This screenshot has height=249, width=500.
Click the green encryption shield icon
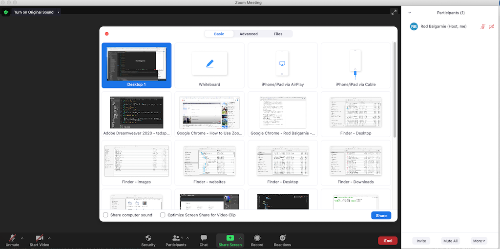pos(6,12)
